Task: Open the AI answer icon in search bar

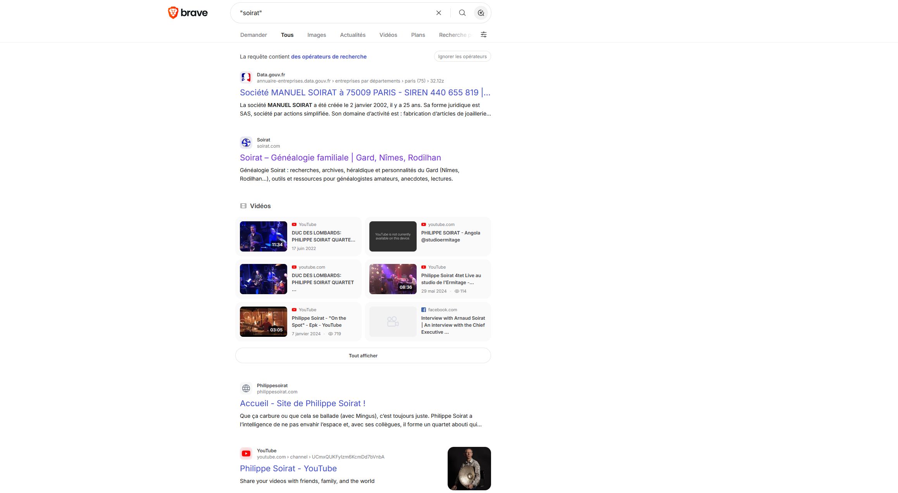Action: click(481, 13)
